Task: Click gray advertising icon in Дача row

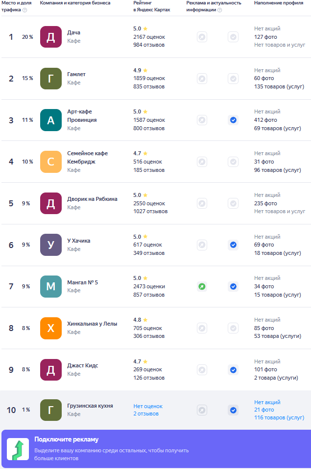Action: coord(202,37)
